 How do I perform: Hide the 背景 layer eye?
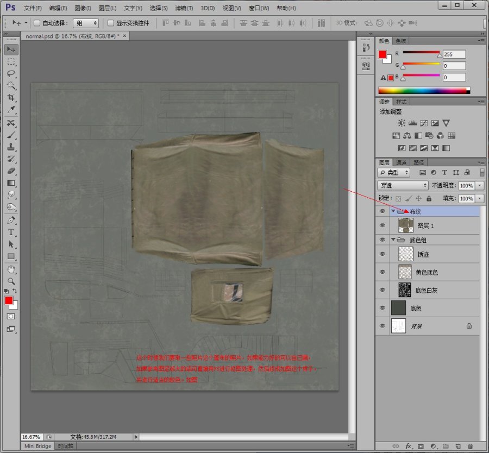tap(383, 326)
